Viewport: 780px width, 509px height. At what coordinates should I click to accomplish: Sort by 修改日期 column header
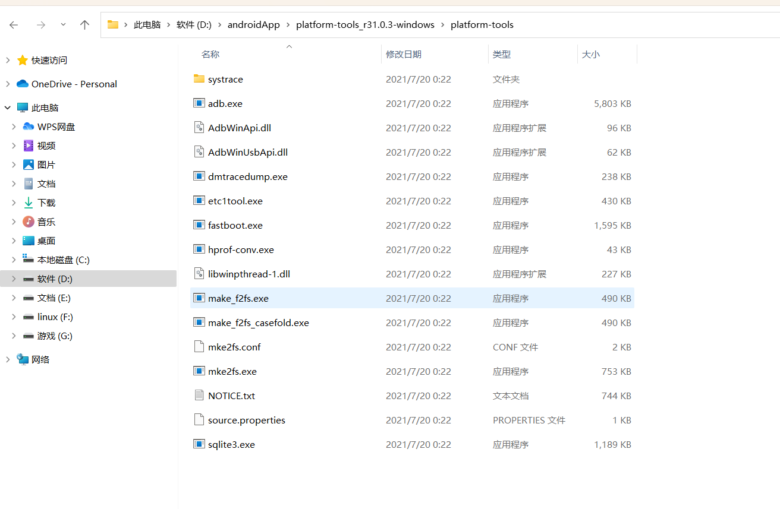tap(404, 54)
